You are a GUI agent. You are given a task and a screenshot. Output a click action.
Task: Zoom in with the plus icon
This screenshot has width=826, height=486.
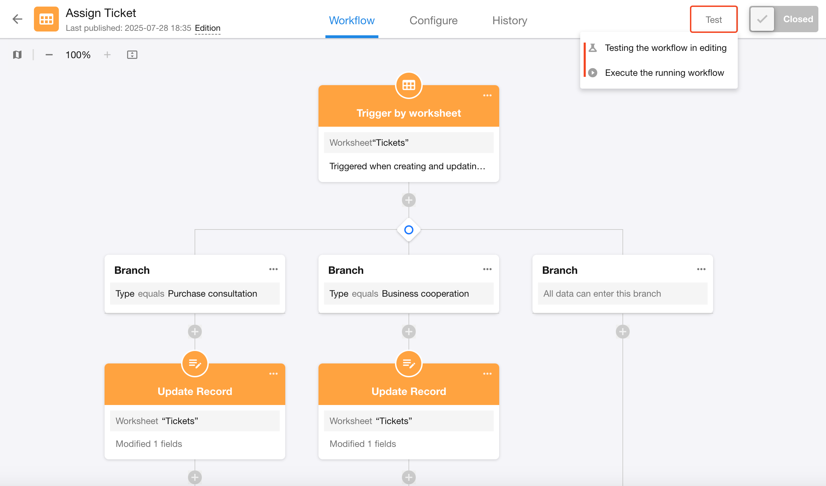pyautogui.click(x=107, y=55)
